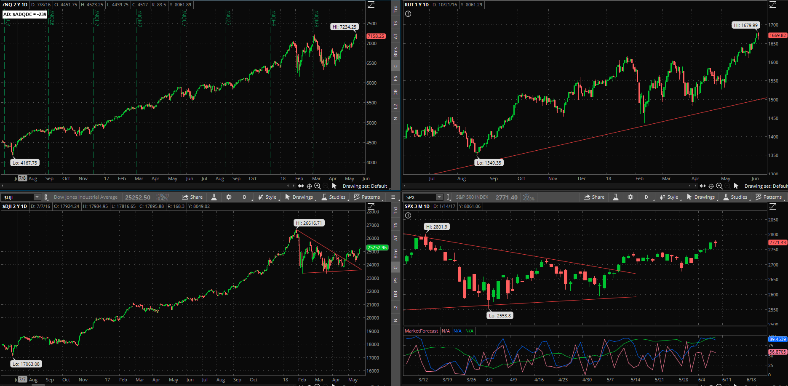Click the flask icon in $DJI toolbar
The height and width of the screenshot is (386, 788).
[214, 197]
